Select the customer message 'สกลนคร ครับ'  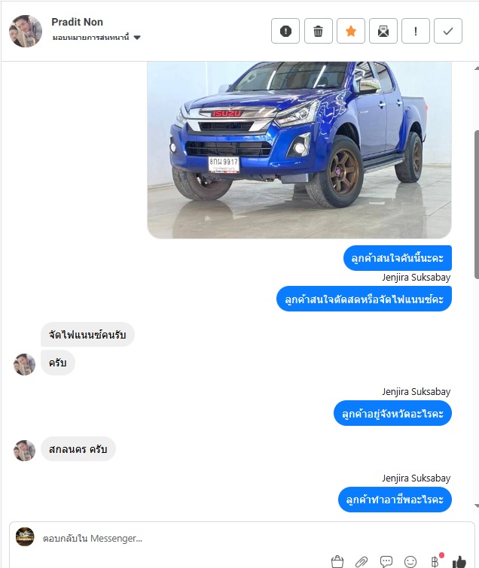click(78, 449)
